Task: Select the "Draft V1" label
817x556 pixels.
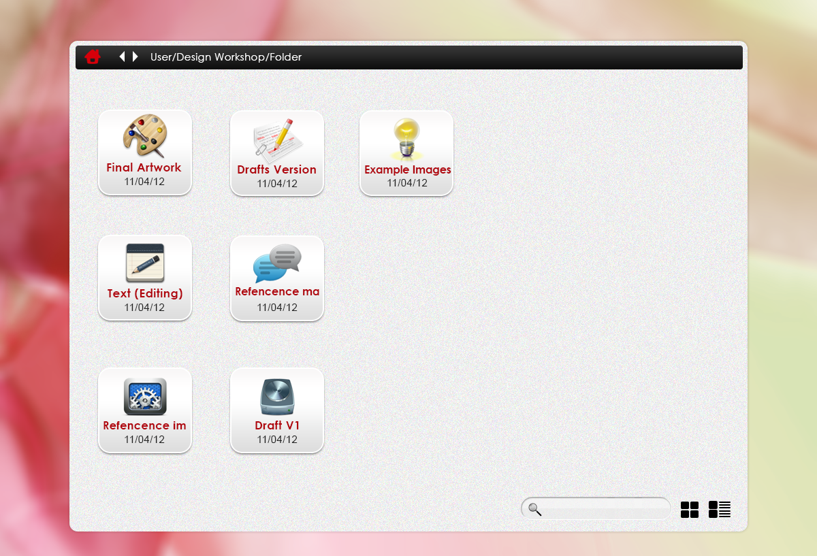Action: tap(277, 426)
